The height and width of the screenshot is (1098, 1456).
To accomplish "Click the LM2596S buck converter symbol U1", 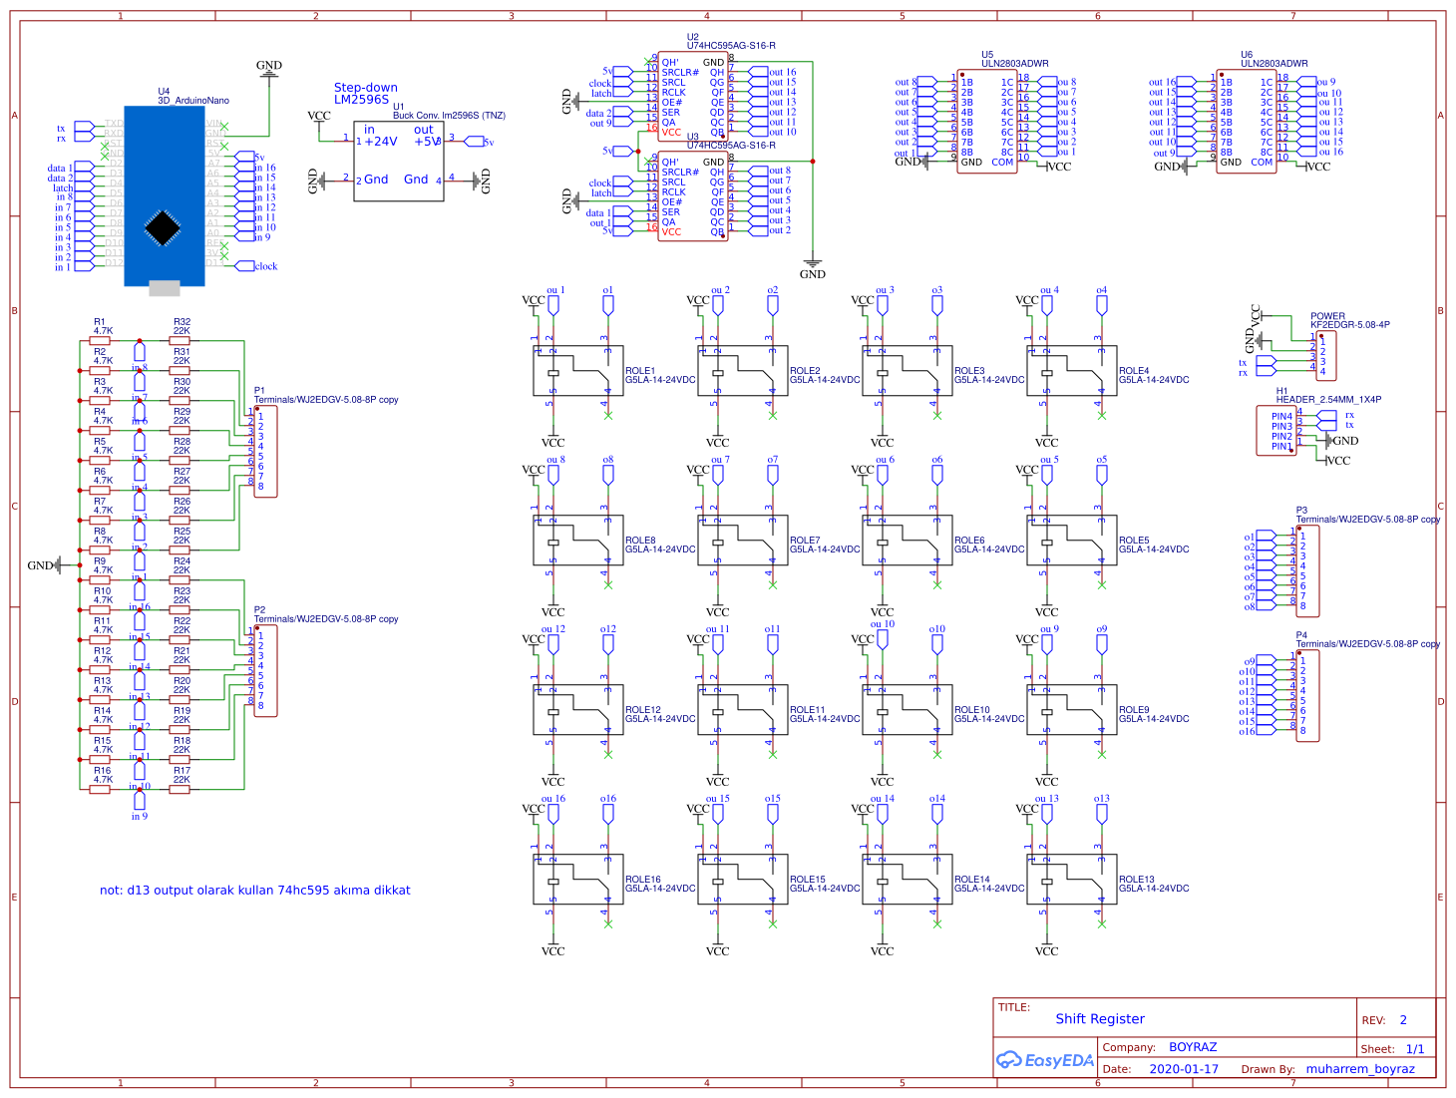I will click(398, 160).
